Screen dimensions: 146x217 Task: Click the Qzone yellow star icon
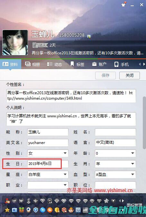coord(7,210)
